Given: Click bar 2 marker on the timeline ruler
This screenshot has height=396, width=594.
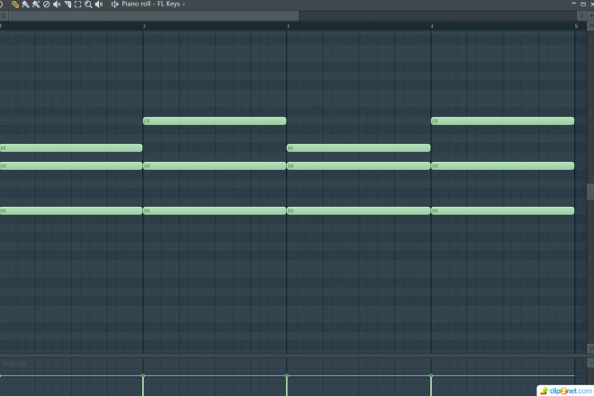Looking at the screenshot, I should pyautogui.click(x=144, y=26).
